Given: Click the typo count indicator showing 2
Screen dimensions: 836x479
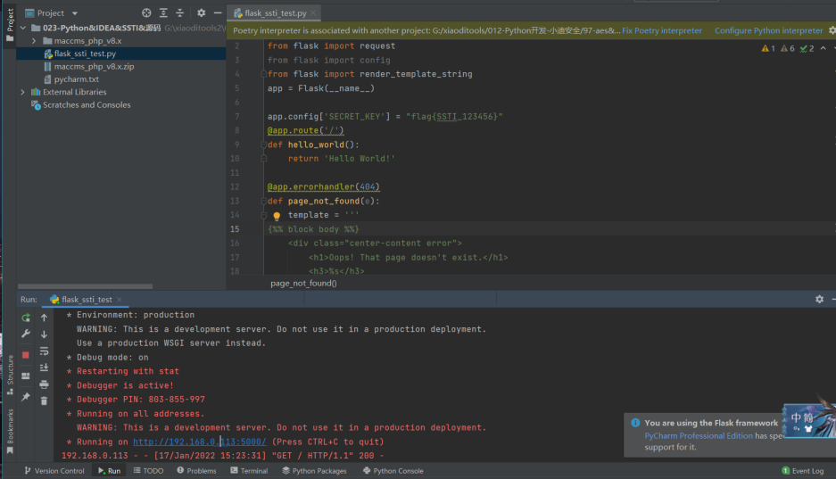Looking at the screenshot, I should (807, 48).
